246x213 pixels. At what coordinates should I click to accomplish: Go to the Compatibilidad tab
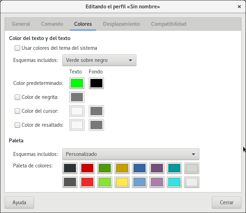click(x=168, y=24)
